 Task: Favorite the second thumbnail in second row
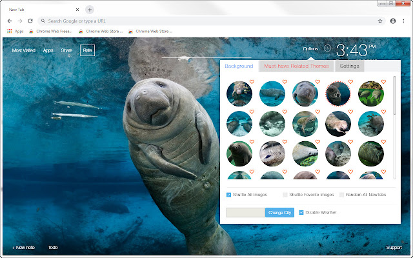285,112
